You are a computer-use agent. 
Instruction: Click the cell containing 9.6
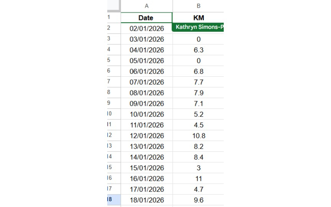coord(198,200)
